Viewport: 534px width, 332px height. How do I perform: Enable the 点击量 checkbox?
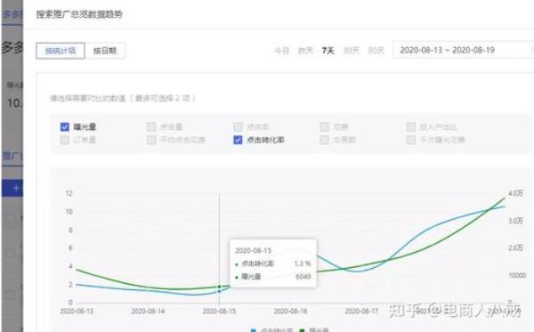pyautogui.click(x=151, y=127)
